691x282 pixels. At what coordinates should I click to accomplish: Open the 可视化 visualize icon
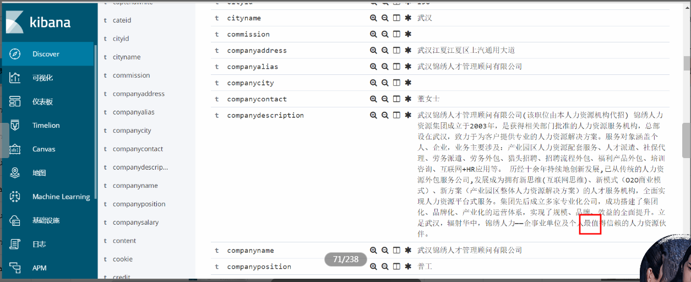pos(15,78)
